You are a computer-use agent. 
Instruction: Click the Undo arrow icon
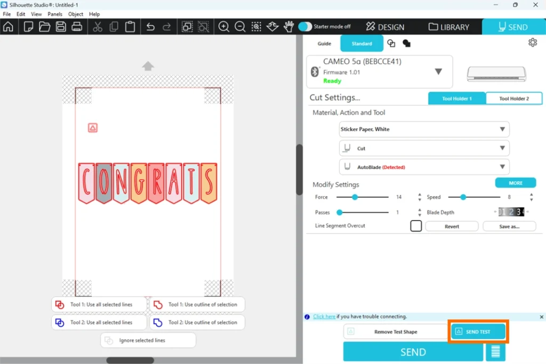coord(150,27)
